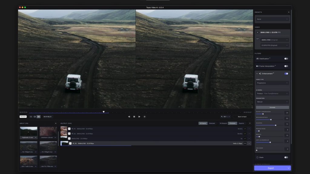Click the Grain filter icon
Image resolution: width=310 pixels, height=174 pixels.
pos(257,157)
